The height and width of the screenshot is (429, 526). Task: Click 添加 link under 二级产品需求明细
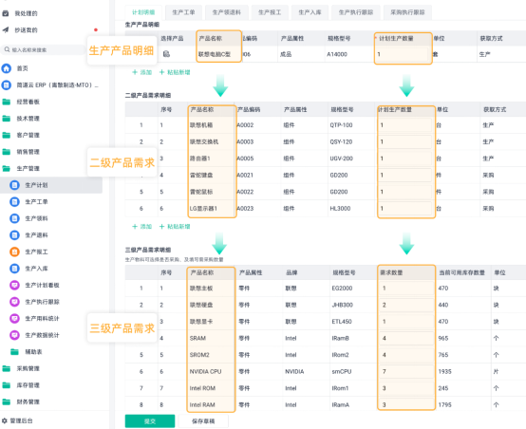tap(141, 227)
